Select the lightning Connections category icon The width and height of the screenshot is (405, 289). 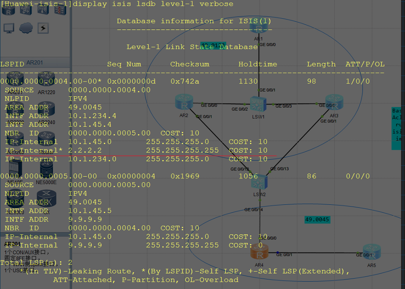pyautogui.click(x=43, y=28)
